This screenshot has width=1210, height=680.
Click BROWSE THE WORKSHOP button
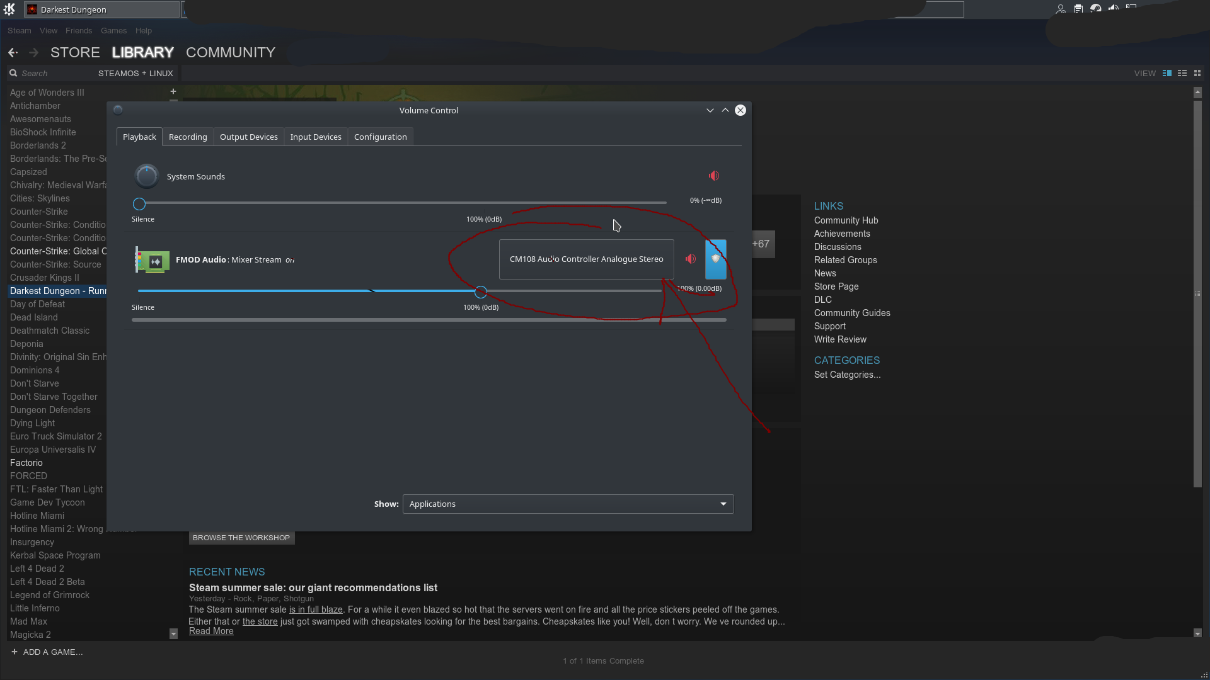pos(241,538)
